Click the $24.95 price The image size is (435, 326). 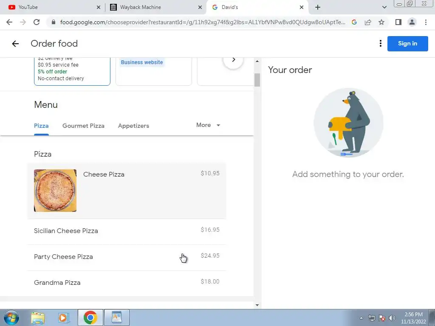(x=210, y=256)
